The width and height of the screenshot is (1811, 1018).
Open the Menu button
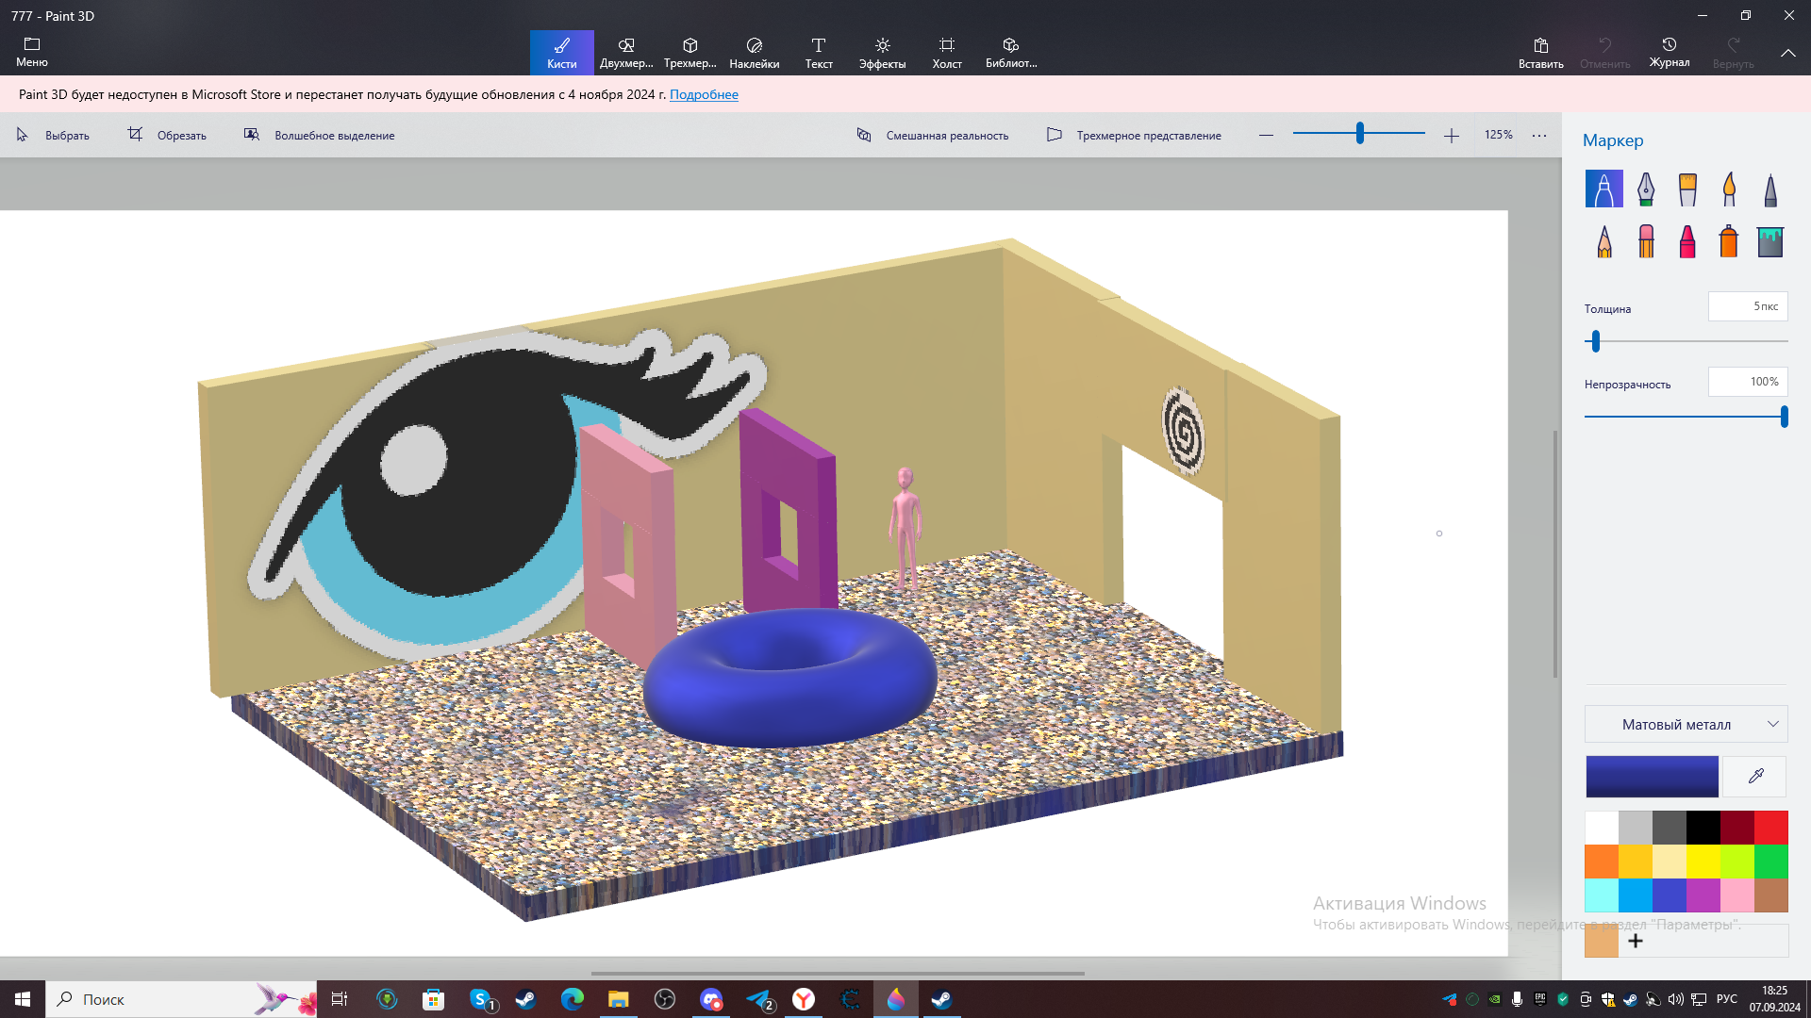[x=32, y=53]
